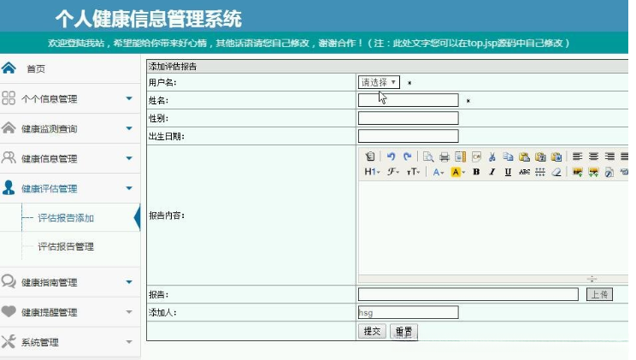Screen dimensions: 636x360
Task: Focus the 报告 file path field
Action: 468,294
